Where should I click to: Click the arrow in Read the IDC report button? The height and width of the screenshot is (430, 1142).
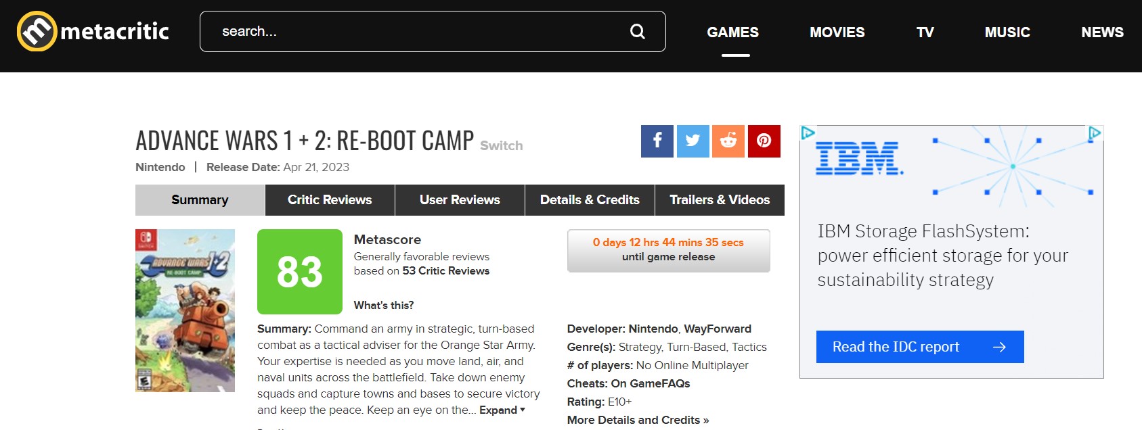tap(999, 347)
